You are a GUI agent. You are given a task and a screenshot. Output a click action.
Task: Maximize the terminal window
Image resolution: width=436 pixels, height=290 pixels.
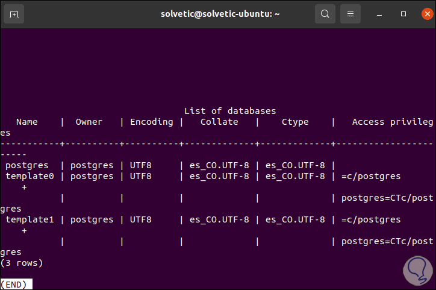click(403, 13)
